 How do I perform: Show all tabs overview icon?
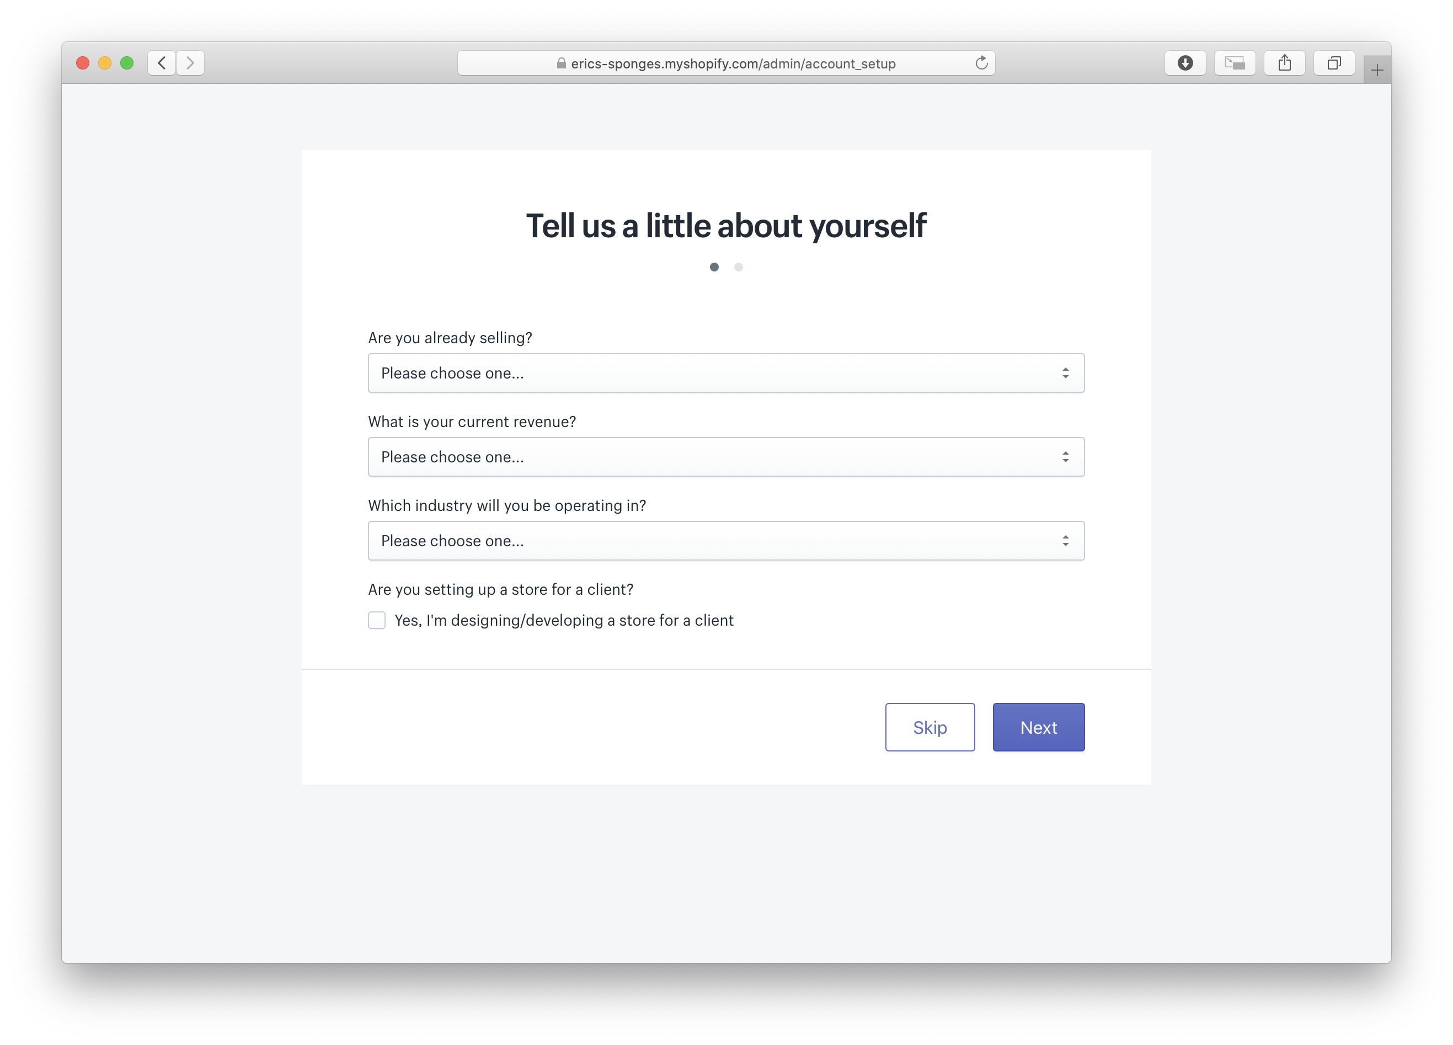point(1334,63)
